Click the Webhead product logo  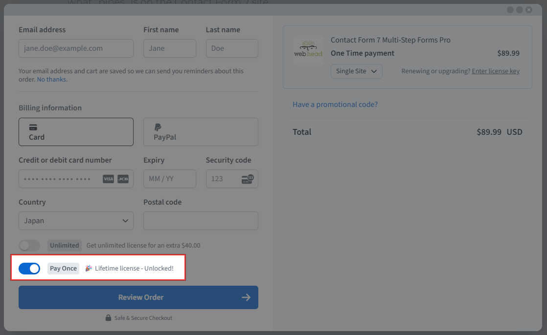[308, 51]
